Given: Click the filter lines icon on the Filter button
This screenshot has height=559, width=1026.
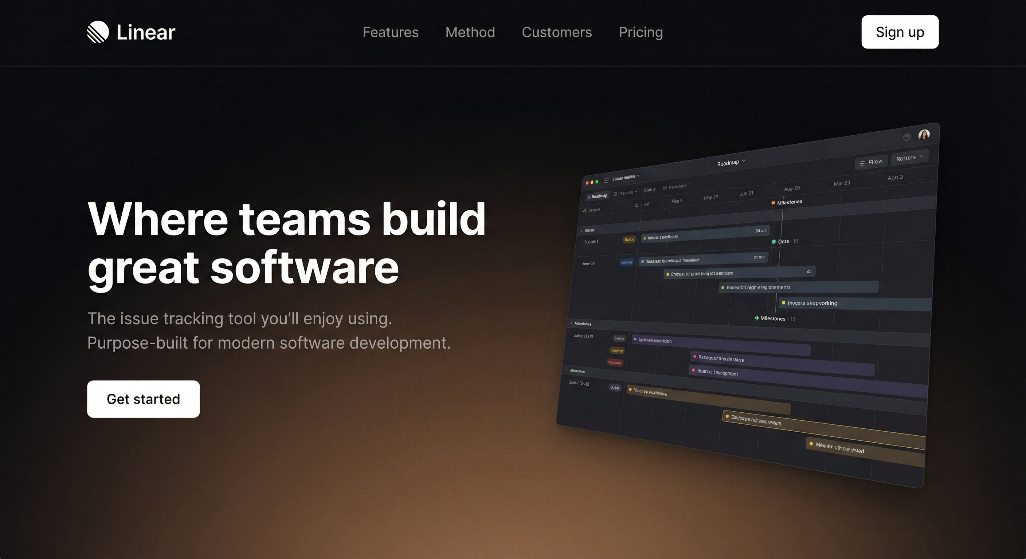Looking at the screenshot, I should pyautogui.click(x=863, y=164).
